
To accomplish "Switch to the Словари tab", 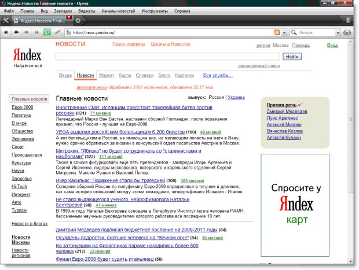I will (x=145, y=75).
